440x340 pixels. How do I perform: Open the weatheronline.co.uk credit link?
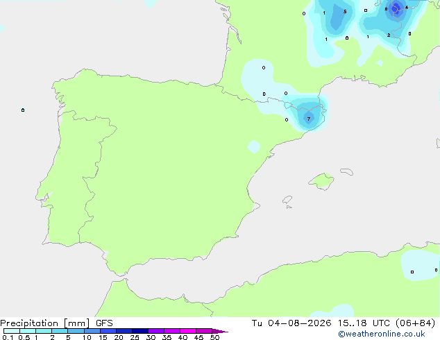pyautogui.click(x=382, y=334)
